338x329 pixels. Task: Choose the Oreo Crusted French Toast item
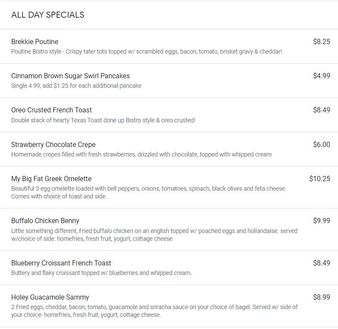click(51, 110)
